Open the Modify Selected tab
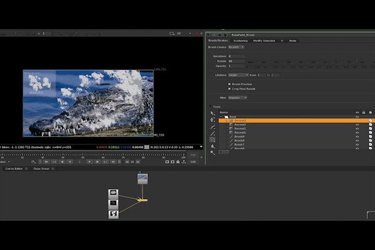The height and width of the screenshot is (250, 375). 264,41
